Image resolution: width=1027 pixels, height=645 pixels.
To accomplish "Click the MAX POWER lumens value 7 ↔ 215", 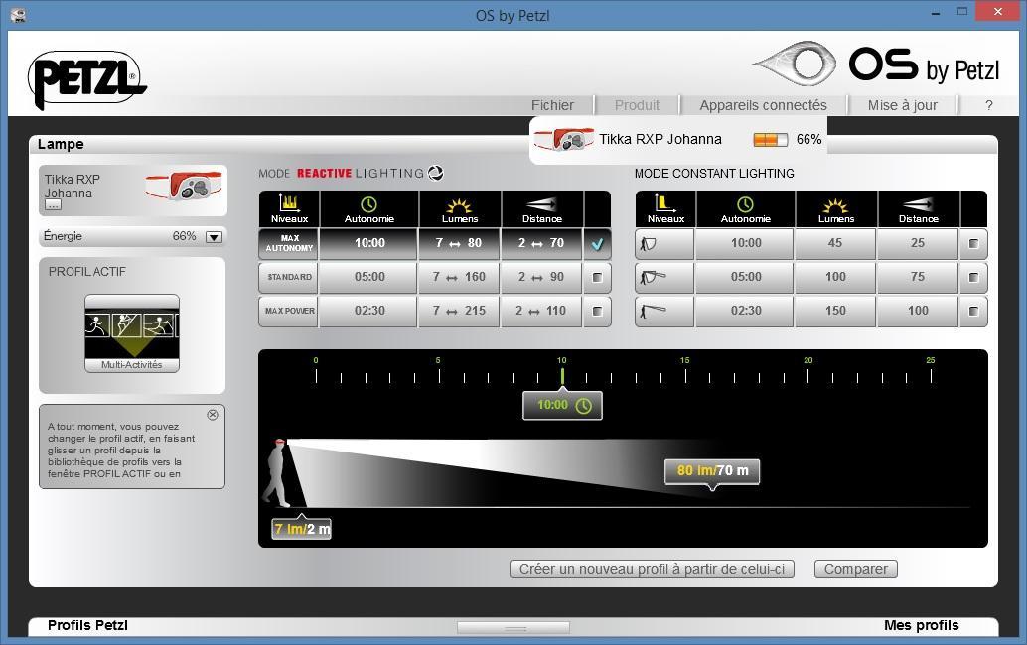I will coord(459,311).
